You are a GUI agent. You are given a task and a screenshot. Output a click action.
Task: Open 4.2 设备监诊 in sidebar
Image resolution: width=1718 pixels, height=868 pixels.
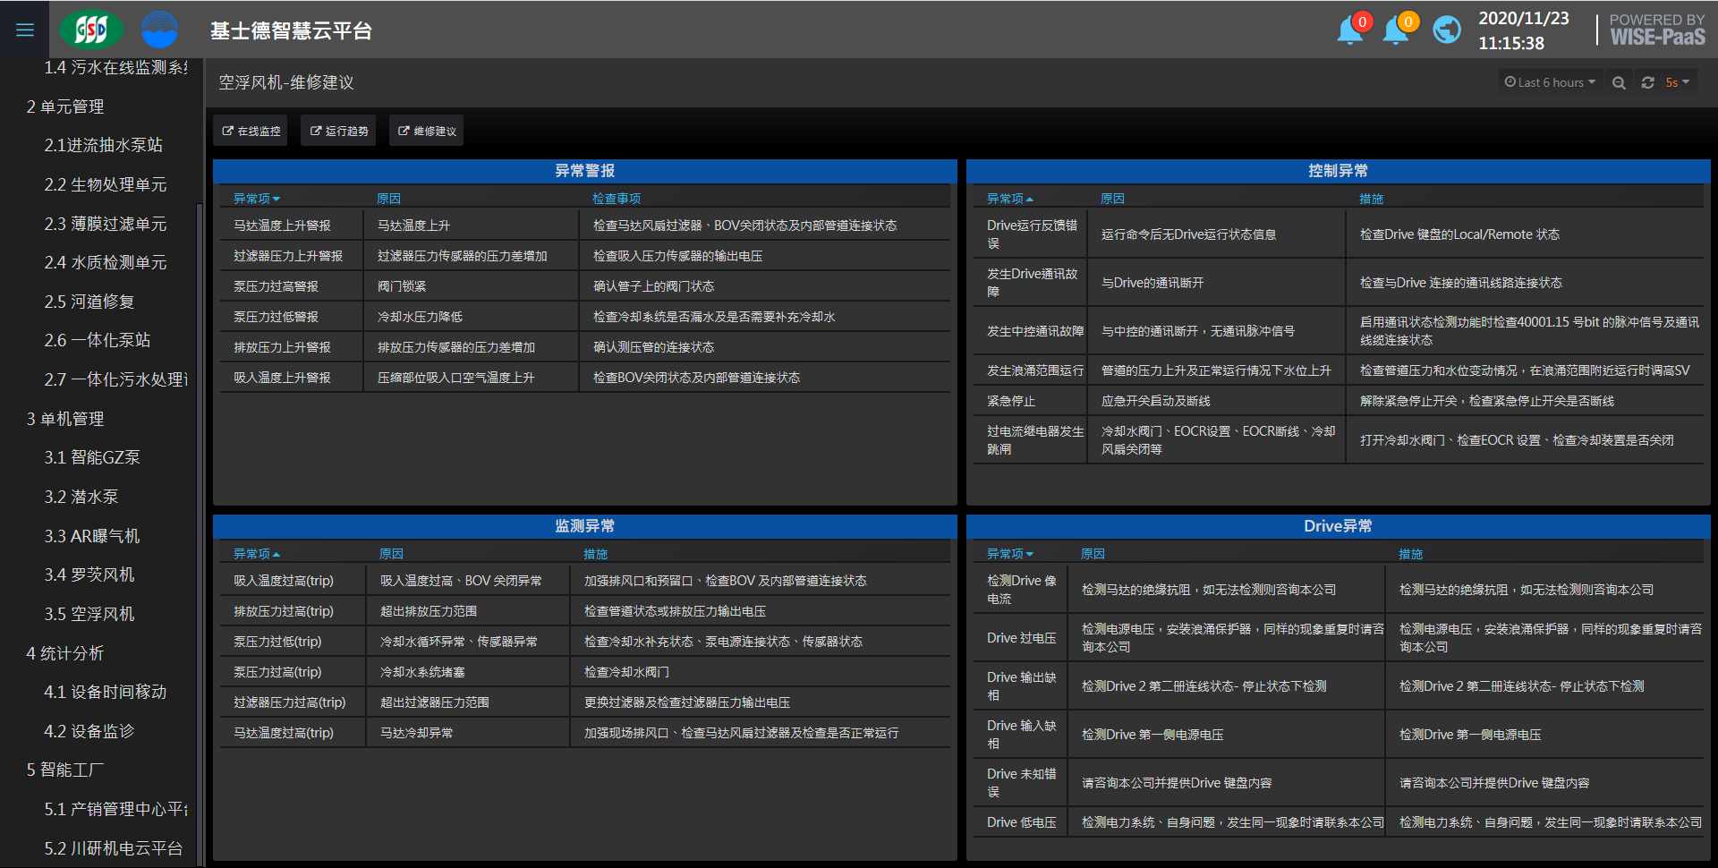tap(89, 731)
